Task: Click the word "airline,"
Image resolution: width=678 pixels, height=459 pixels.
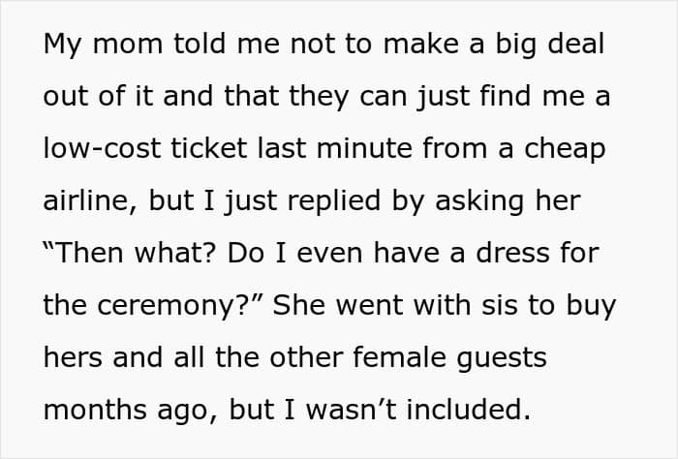Action: 90,201
